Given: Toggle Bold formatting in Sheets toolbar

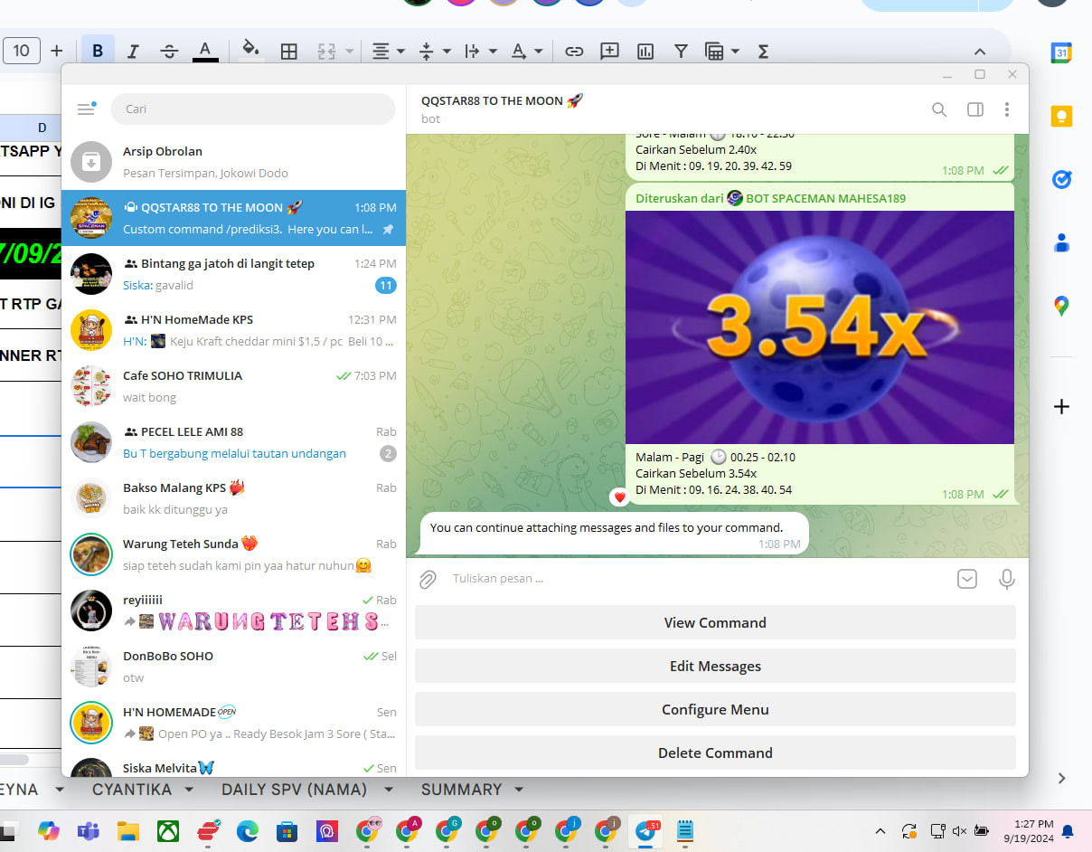Looking at the screenshot, I should pyautogui.click(x=98, y=52).
